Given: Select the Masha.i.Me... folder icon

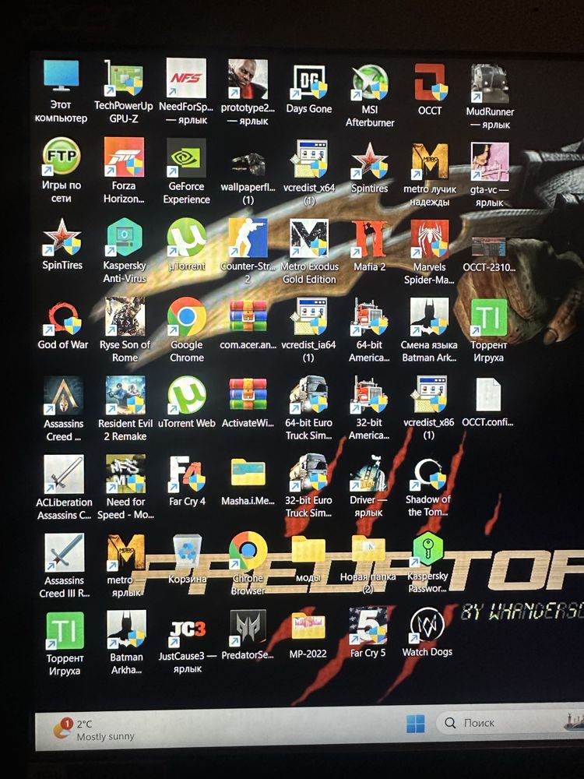Looking at the screenshot, I should [x=248, y=473].
